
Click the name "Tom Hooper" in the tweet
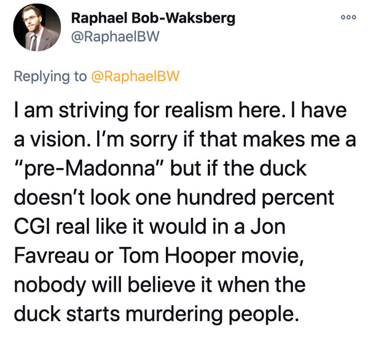pos(177,255)
